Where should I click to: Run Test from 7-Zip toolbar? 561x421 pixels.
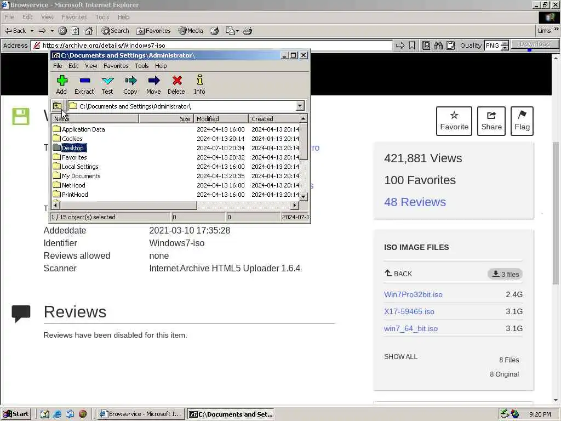(x=107, y=85)
